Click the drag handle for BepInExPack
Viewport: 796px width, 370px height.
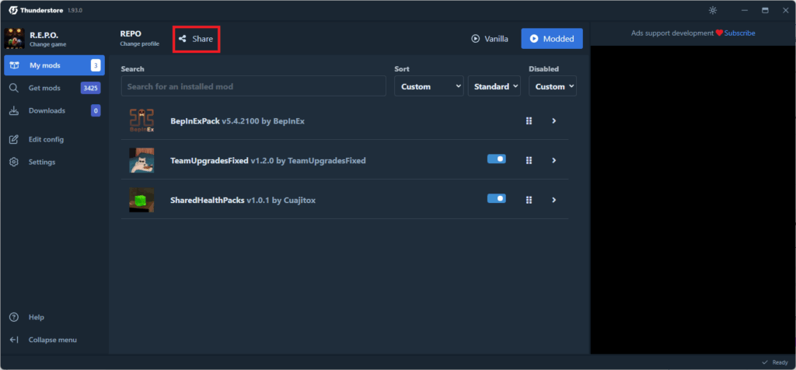pos(529,120)
